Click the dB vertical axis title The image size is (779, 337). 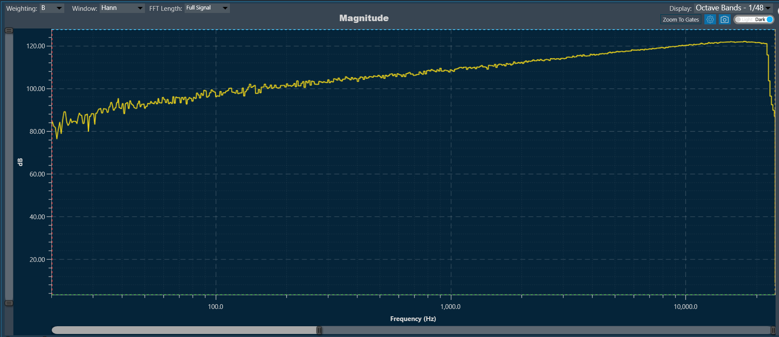tap(20, 162)
